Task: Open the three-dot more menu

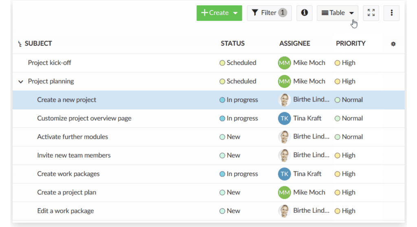Action: [x=391, y=13]
